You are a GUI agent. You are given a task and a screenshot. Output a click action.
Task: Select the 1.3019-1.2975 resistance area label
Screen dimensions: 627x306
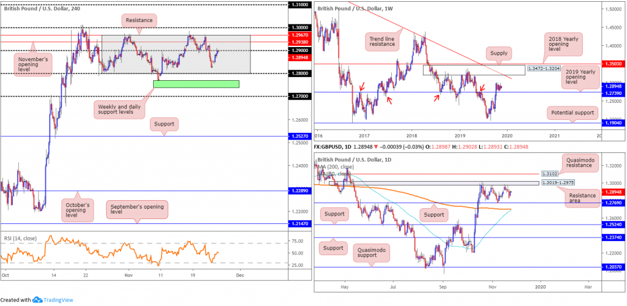pos(560,183)
